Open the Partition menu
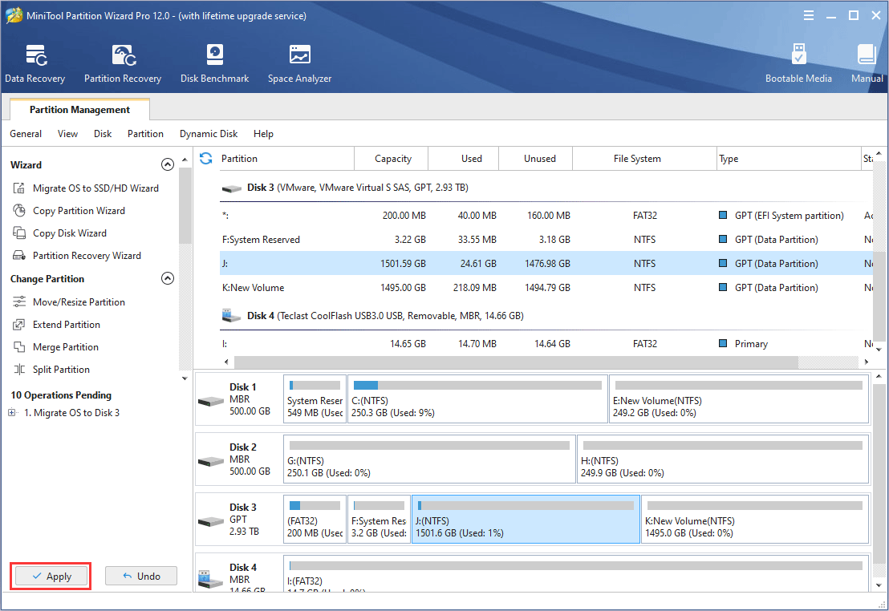The height and width of the screenshot is (611, 889). [145, 134]
